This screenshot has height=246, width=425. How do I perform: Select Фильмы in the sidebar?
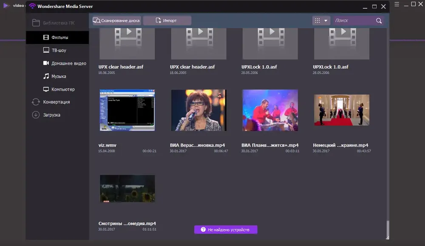57,37
